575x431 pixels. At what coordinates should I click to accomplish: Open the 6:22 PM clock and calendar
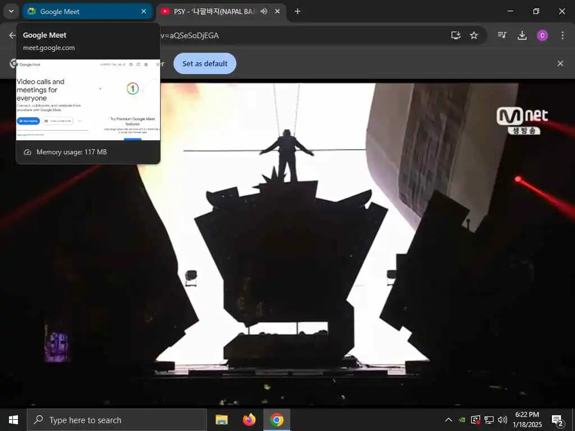click(527, 420)
